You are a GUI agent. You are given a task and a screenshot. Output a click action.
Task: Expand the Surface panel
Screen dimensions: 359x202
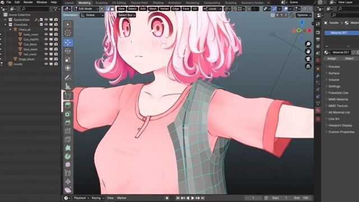tap(334, 74)
